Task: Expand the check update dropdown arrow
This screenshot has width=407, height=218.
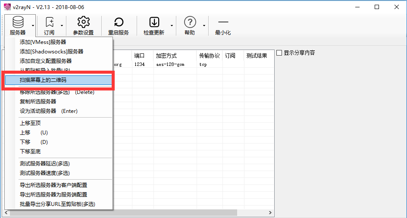Action: (172, 25)
